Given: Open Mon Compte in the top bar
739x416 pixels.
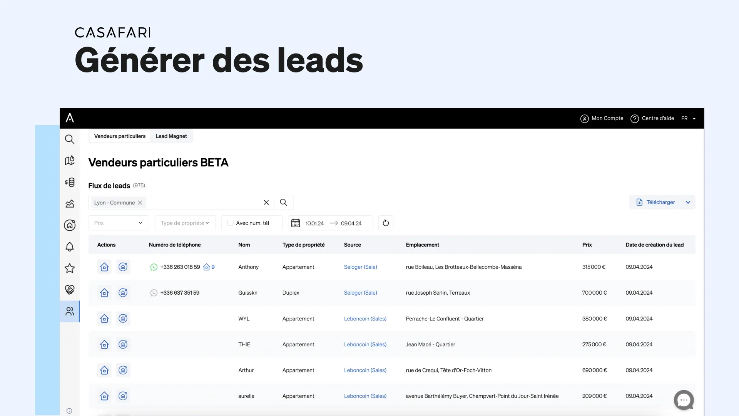Looking at the screenshot, I should tap(602, 118).
